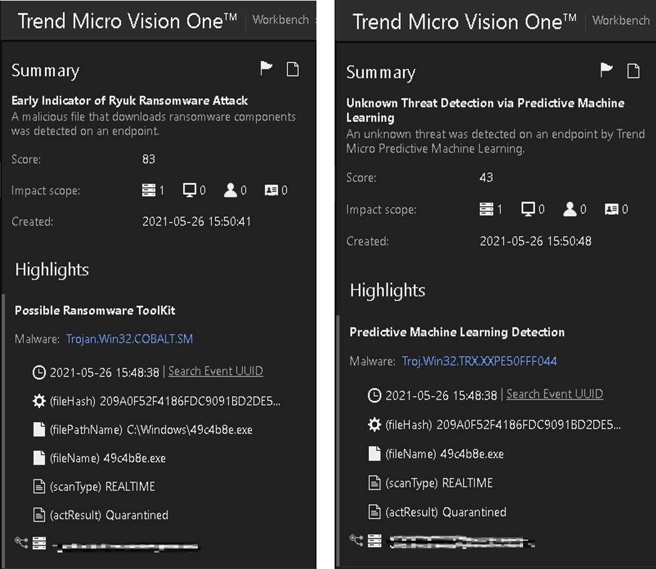656x569 pixels.
Task: Click the gear icon beside fileHash under Possible Ransomware ToolKit
Action: (39, 401)
